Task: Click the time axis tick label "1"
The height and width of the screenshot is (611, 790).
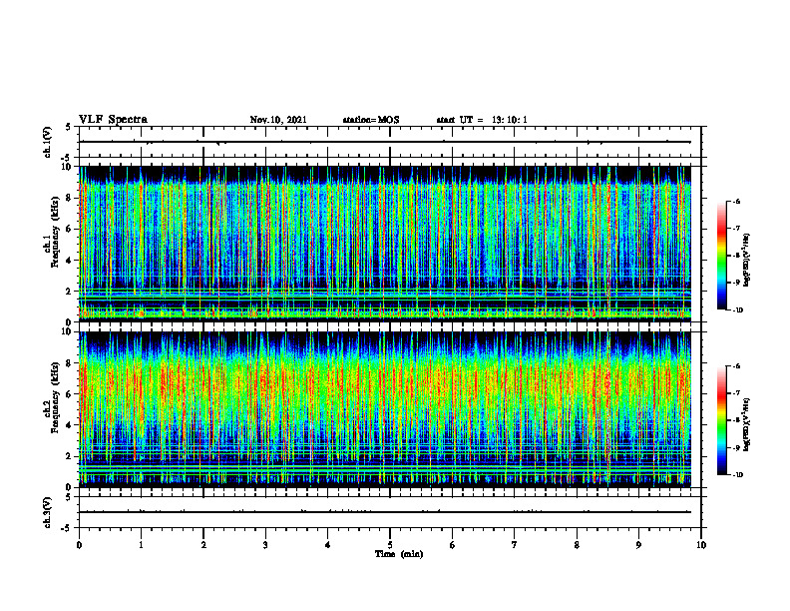Action: coord(141,545)
